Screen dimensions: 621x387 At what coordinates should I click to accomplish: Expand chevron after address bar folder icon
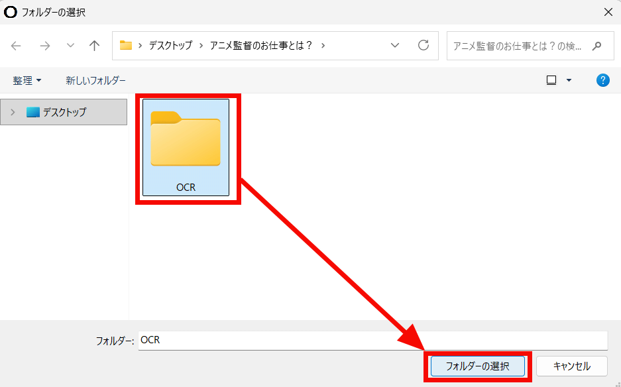[x=141, y=46]
